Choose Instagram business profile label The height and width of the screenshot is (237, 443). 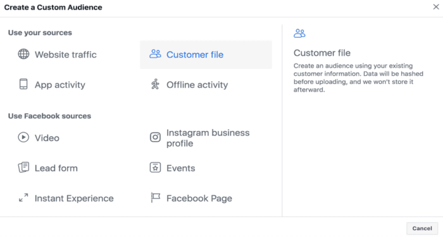[x=208, y=138]
